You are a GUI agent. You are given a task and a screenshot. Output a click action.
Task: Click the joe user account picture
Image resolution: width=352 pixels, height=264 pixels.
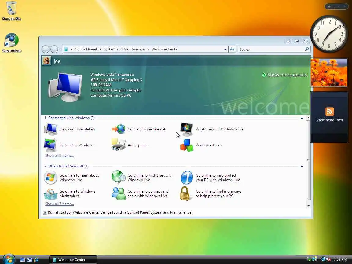tap(46, 61)
